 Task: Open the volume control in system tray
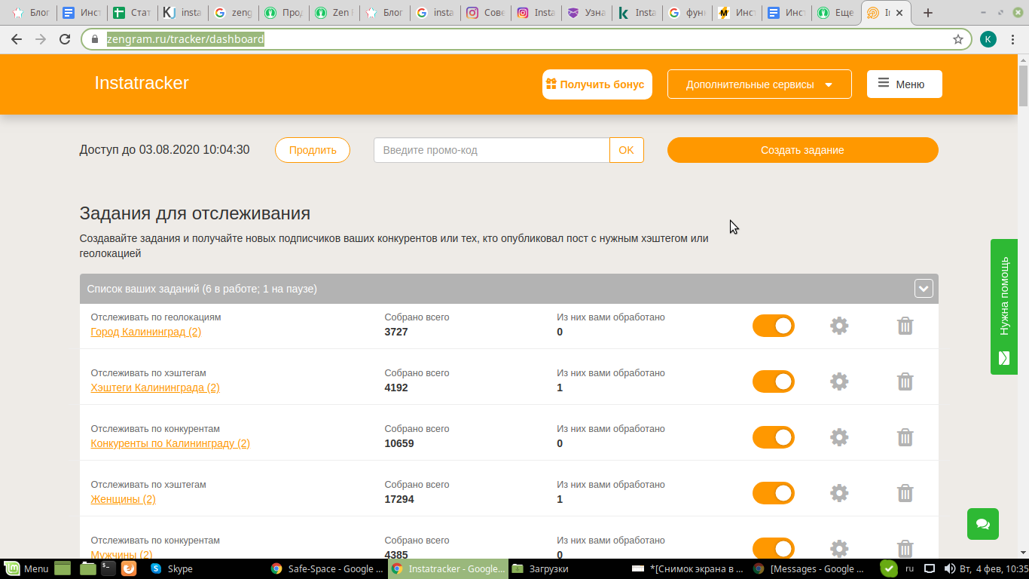coord(948,568)
